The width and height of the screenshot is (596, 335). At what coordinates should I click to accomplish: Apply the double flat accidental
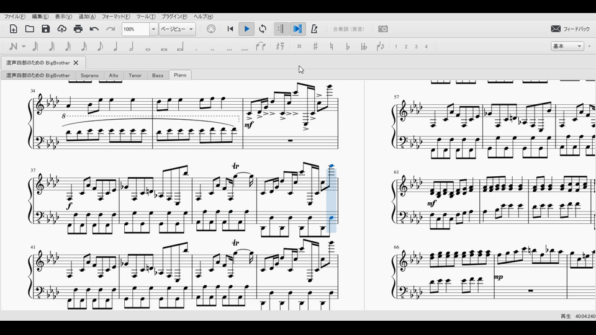[x=364, y=47]
